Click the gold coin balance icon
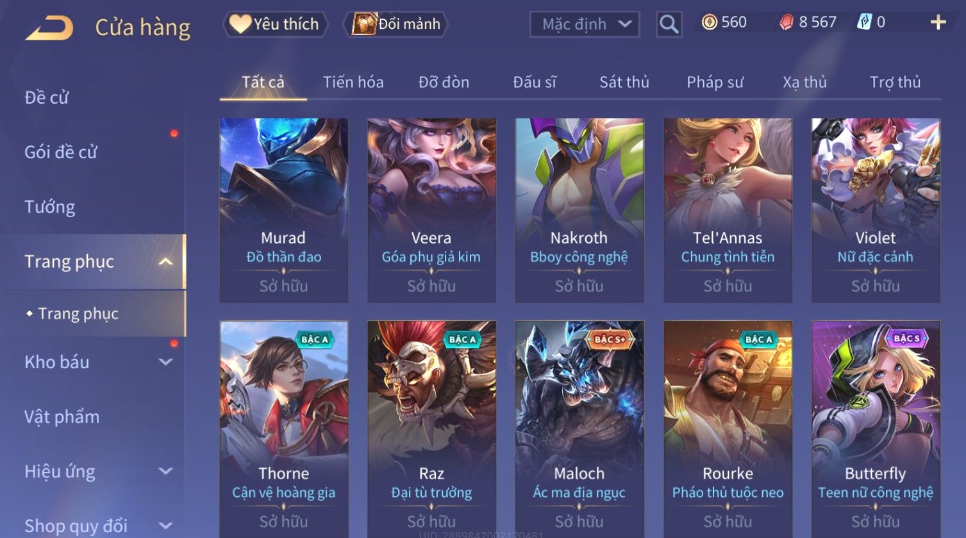The image size is (966, 538). (x=709, y=23)
